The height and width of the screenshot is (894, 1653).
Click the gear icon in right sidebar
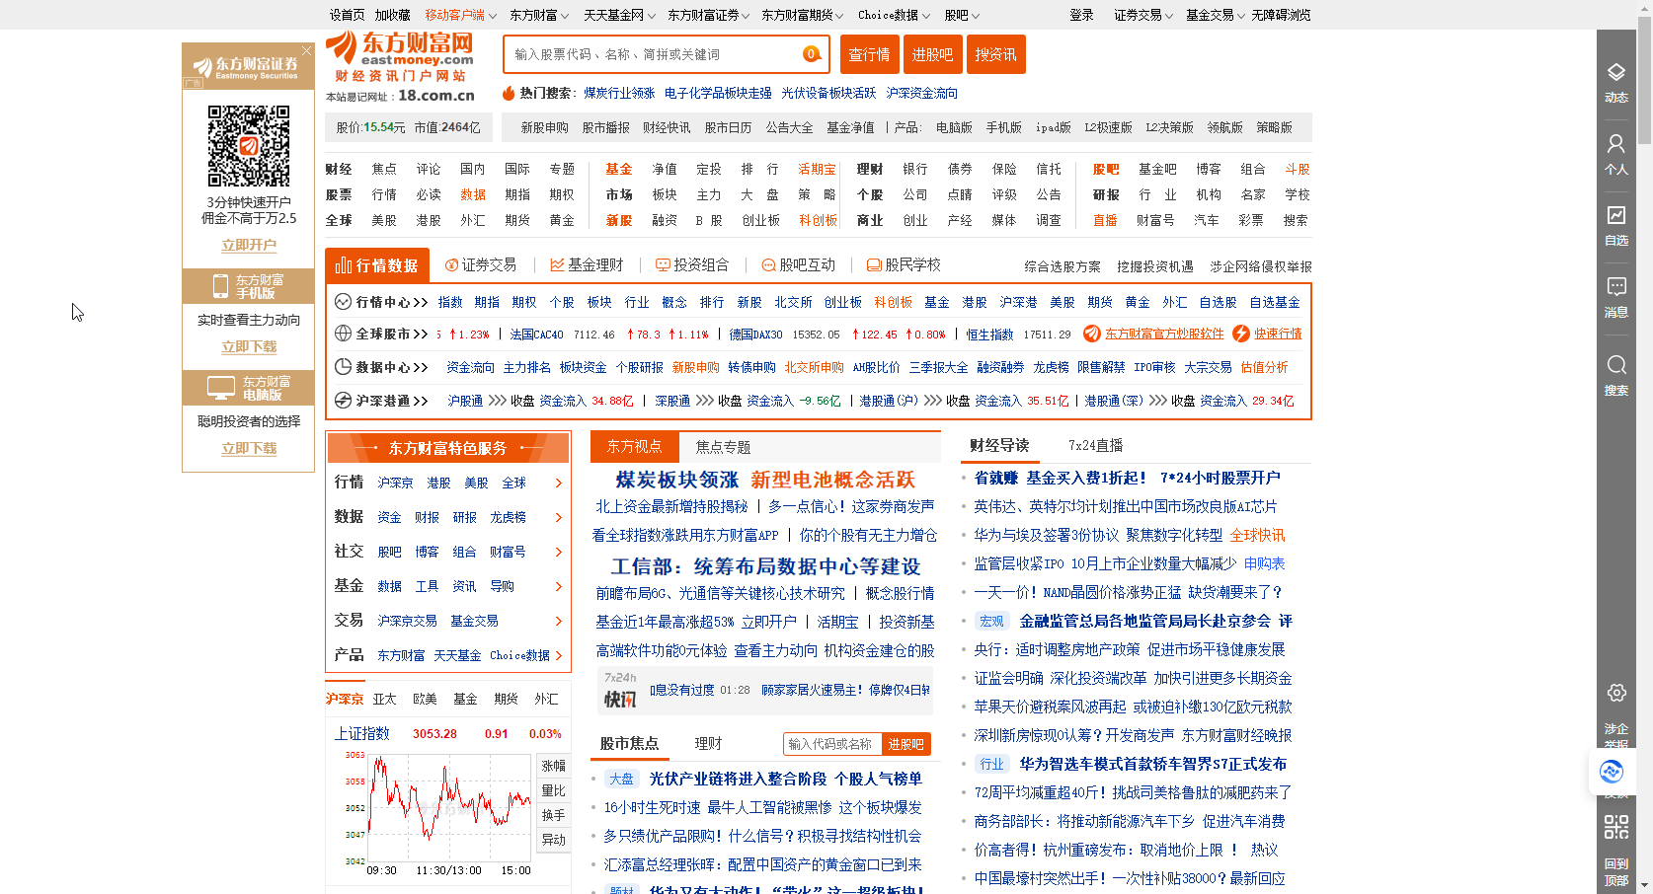click(1615, 693)
